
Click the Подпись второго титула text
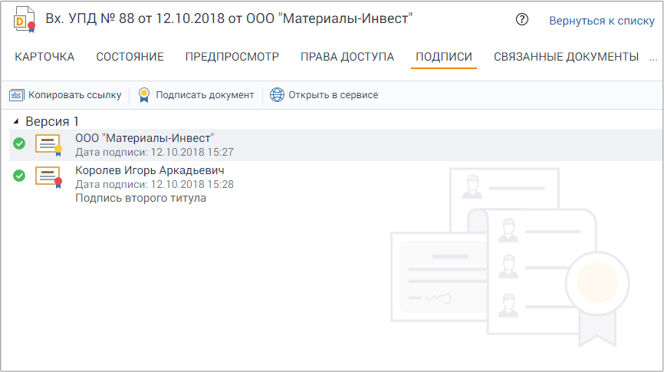(140, 199)
